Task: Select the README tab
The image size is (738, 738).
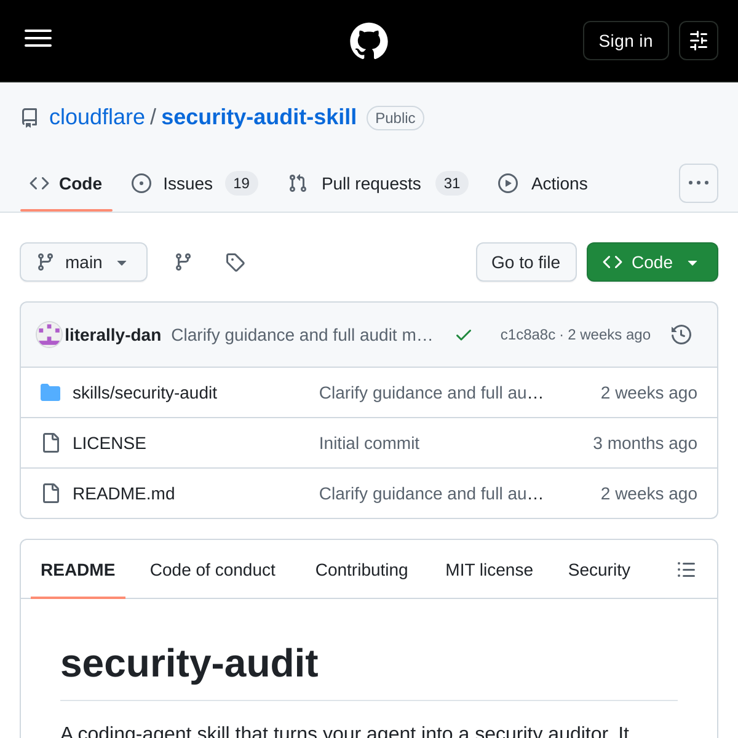Action: click(x=78, y=569)
